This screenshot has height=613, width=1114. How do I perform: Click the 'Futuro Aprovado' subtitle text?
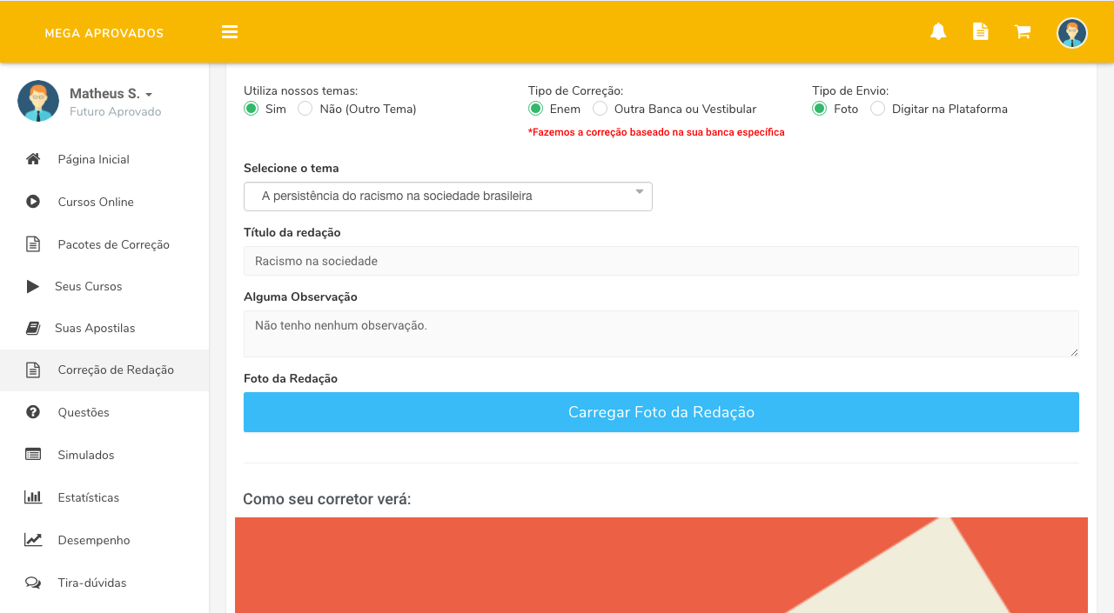point(116,112)
